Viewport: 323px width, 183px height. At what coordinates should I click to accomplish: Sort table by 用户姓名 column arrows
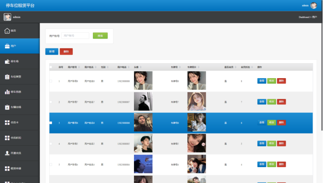point(96,67)
